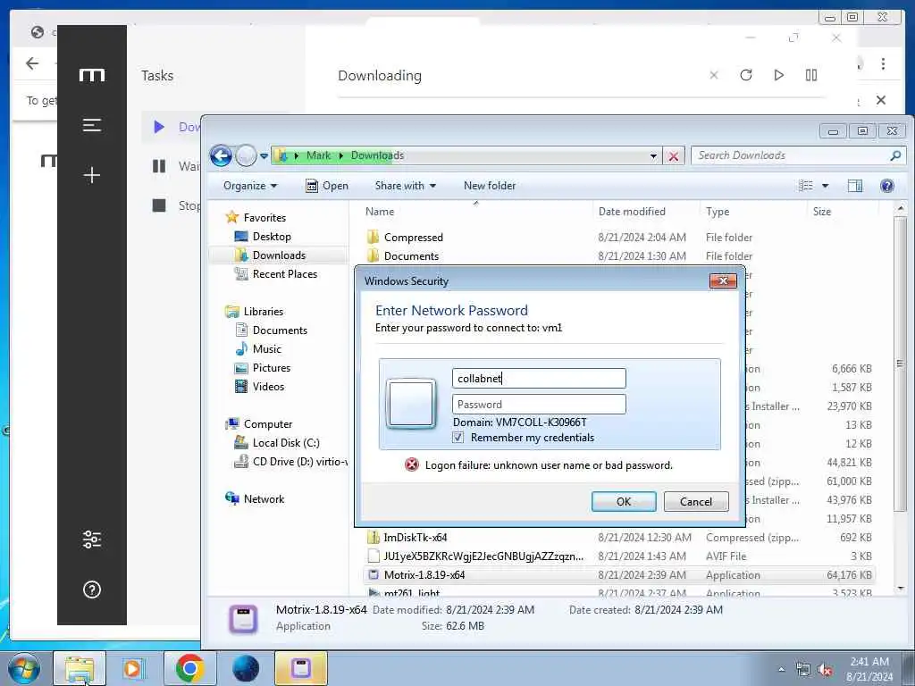The image size is (915, 686).
Task: Delete selected Motrix tasks with X icon
Action: coord(714,75)
